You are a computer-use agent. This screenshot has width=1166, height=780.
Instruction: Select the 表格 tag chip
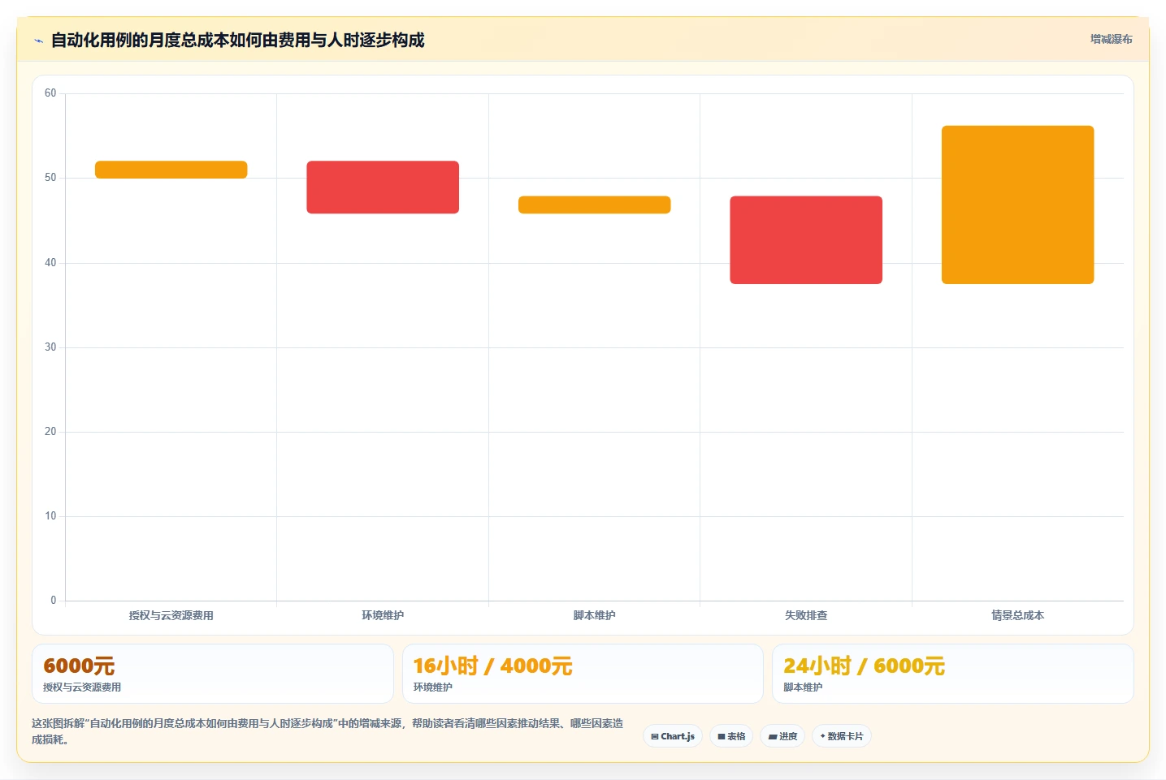pyautogui.click(x=731, y=736)
